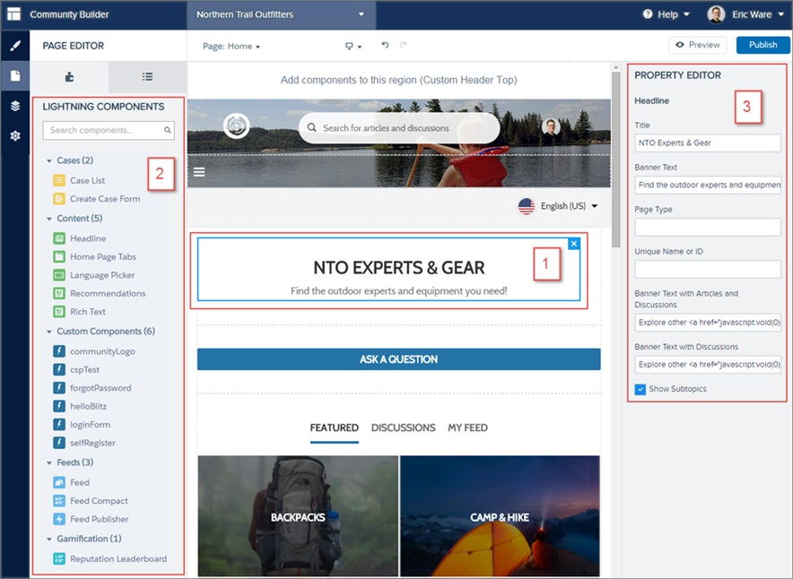Select the Create Case Form component icon

(x=59, y=199)
